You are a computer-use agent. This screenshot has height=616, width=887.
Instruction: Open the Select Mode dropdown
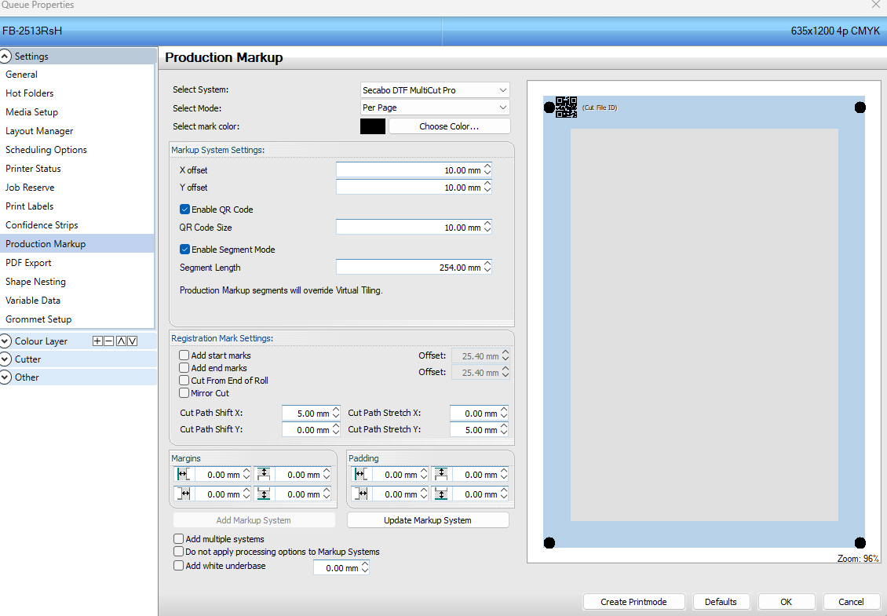[x=434, y=107]
